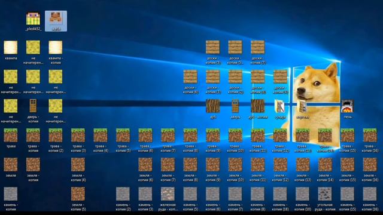
Task: Select the доски - копия (4) planks icon
Action: [280, 76]
